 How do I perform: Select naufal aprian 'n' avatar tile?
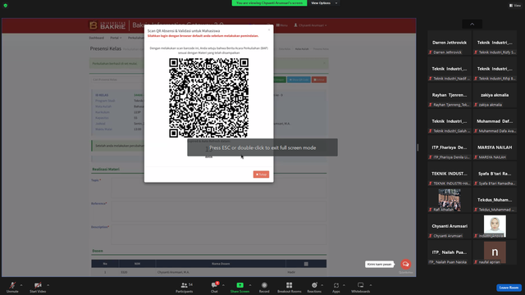coord(495,252)
